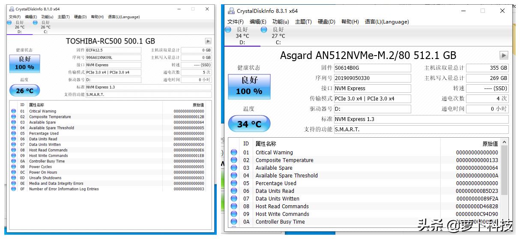Select Unsafe Shutdowns row text in TOSHIBA list
The width and height of the screenshot is (520, 239).
[x=45, y=178]
